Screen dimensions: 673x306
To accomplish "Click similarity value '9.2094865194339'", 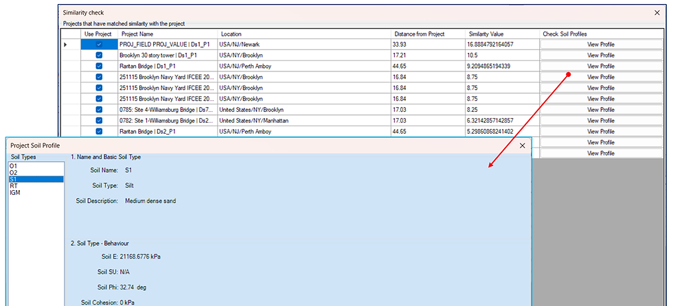I will point(503,66).
